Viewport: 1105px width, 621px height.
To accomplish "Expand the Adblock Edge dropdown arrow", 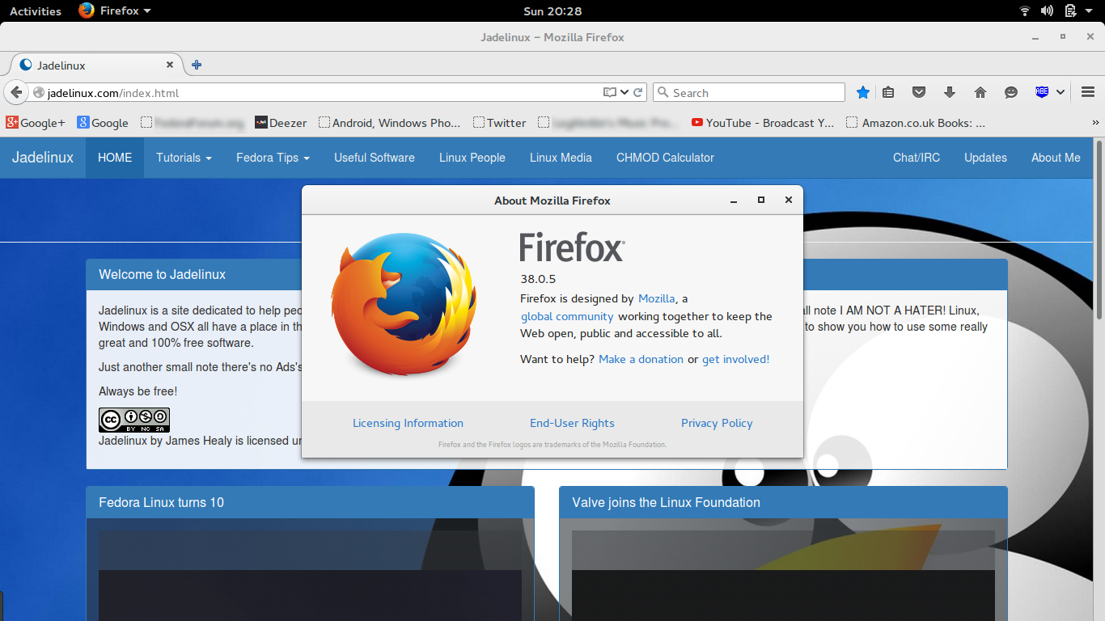I will (x=1061, y=92).
